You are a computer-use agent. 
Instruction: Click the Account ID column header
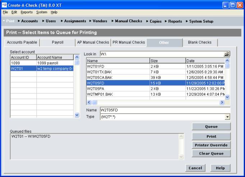click(x=23, y=57)
